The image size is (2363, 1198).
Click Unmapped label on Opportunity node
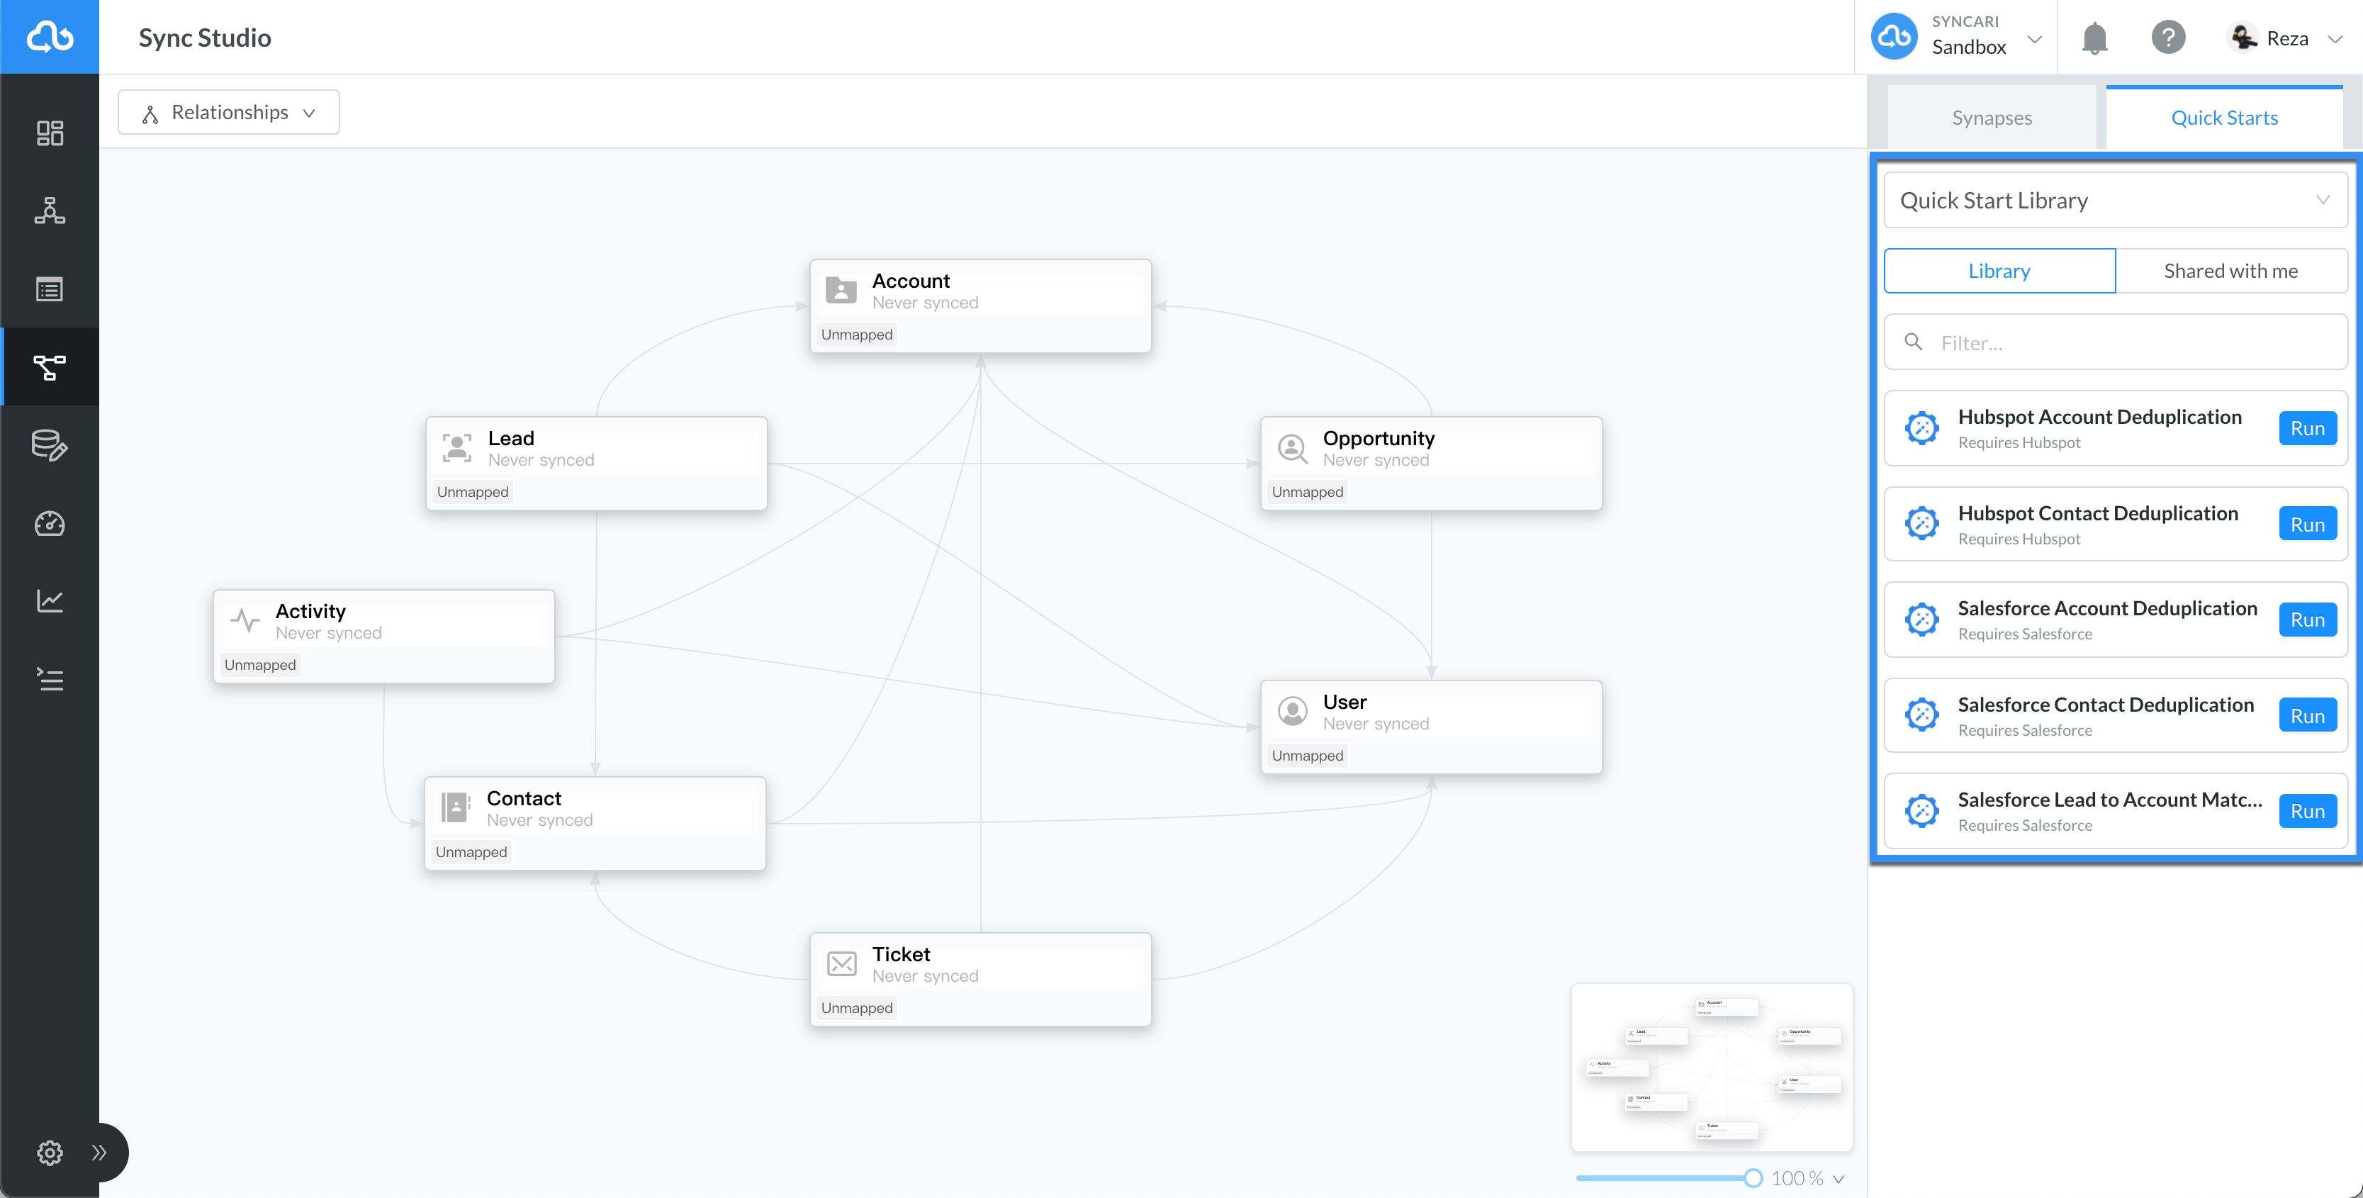(x=1307, y=492)
